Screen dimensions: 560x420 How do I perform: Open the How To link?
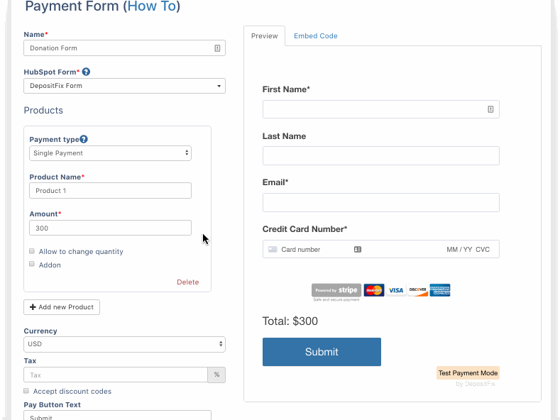click(152, 7)
